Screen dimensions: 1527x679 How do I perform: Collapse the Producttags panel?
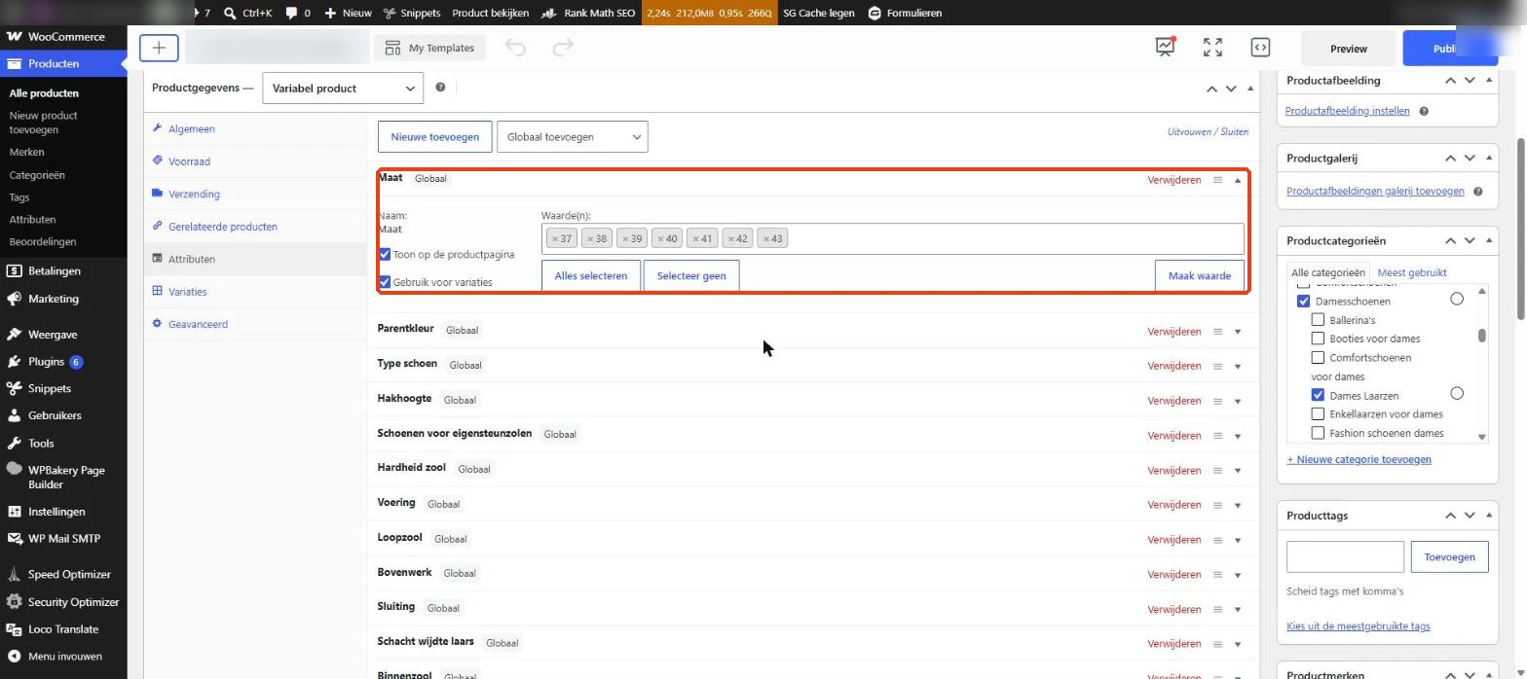[1489, 516]
